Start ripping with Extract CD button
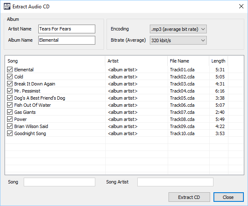This screenshot has width=248, height=206. tap(189, 197)
